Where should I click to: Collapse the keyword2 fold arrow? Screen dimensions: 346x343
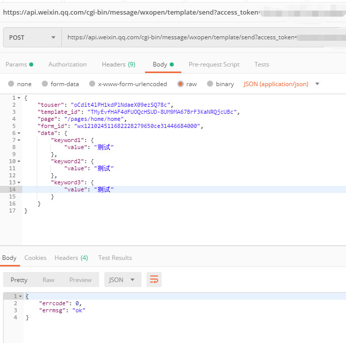coord(19,161)
